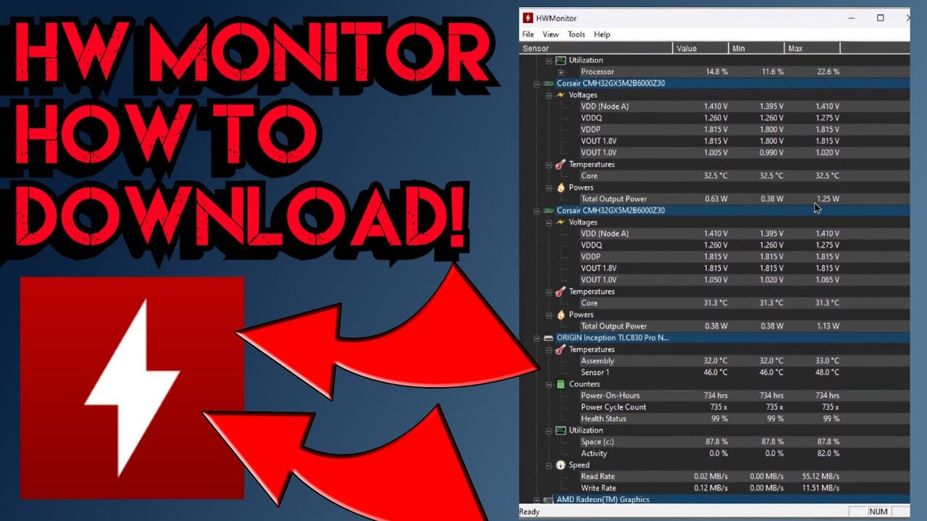Open the Tools menu
927x521 pixels.
576,34
